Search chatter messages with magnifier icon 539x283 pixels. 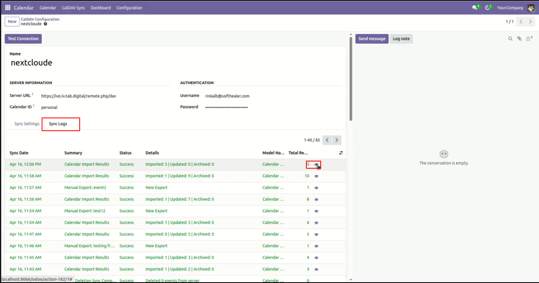point(510,39)
